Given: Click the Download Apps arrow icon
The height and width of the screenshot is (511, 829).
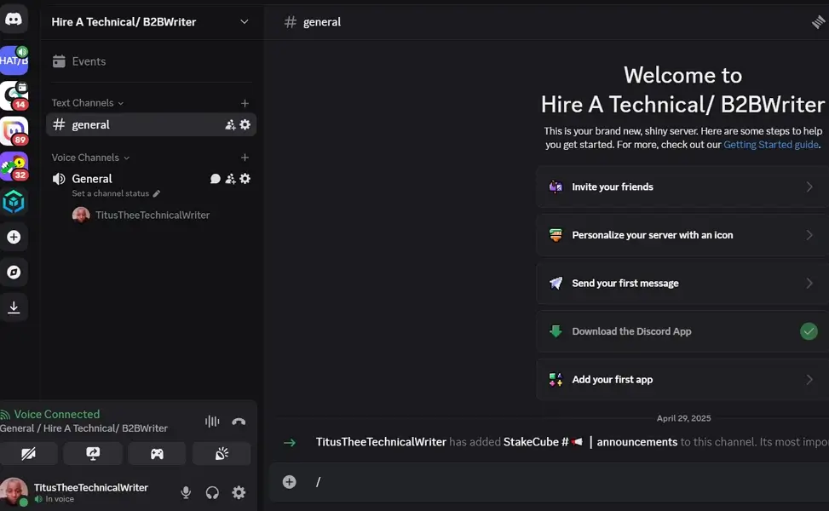Looking at the screenshot, I should 14,307.
